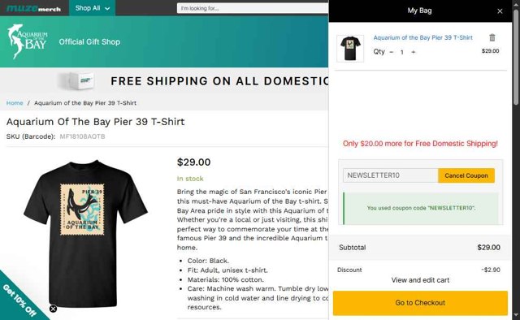Click the large T-shirt product image

tap(85, 233)
